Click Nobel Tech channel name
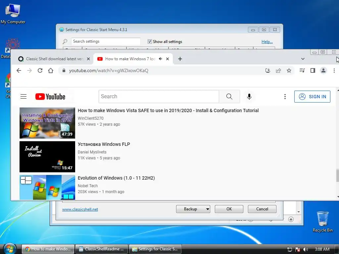This screenshot has height=254, width=339. tap(87, 186)
